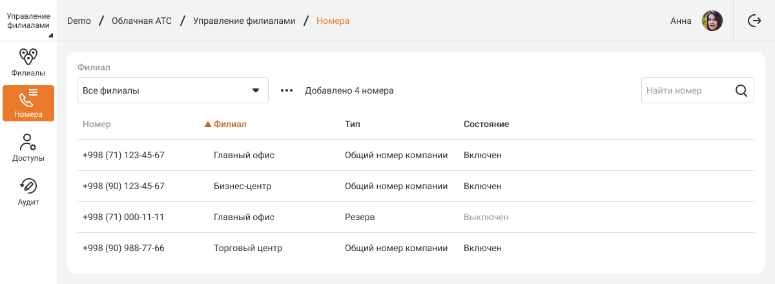Viewport: 775px width, 284px height.
Task: Open Филиалы section in sidebar
Action: pos(28,62)
